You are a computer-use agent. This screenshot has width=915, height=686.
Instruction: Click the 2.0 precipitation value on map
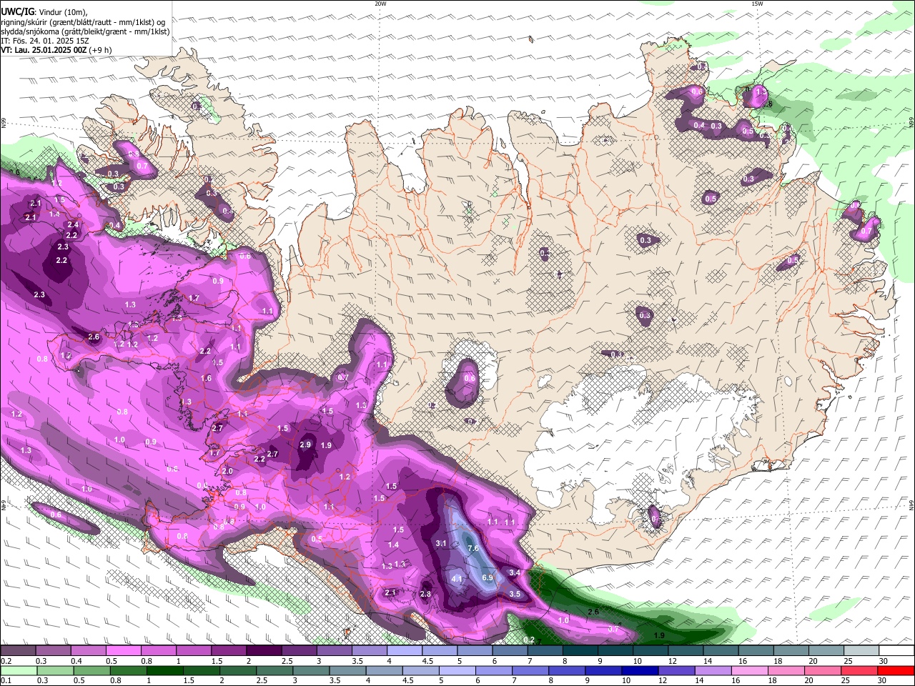coord(227,471)
